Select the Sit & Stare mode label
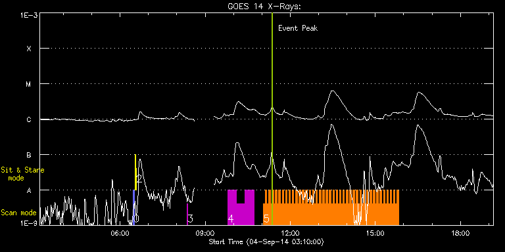 pyautogui.click(x=22, y=173)
